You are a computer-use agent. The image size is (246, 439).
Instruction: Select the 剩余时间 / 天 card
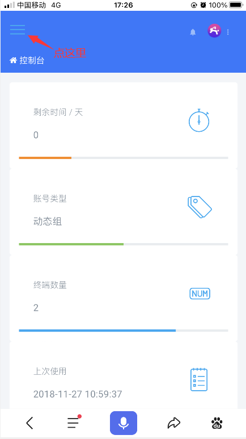pos(124,125)
